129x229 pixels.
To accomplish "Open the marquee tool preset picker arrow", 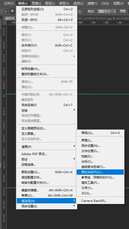I will 5,11.
